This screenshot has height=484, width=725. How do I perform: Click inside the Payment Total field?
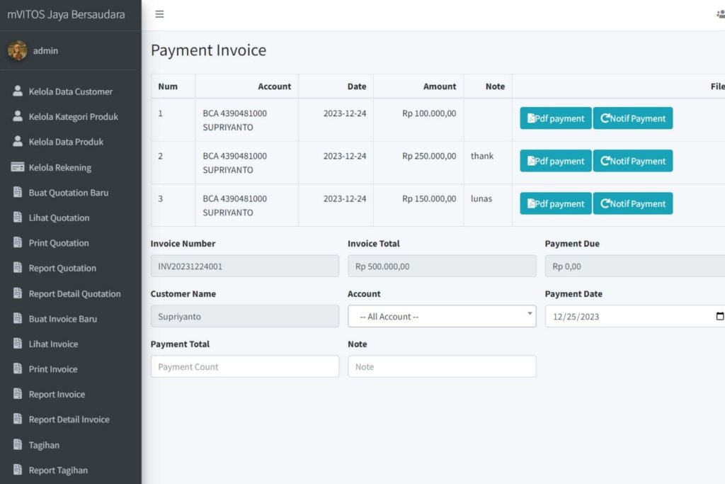(244, 366)
